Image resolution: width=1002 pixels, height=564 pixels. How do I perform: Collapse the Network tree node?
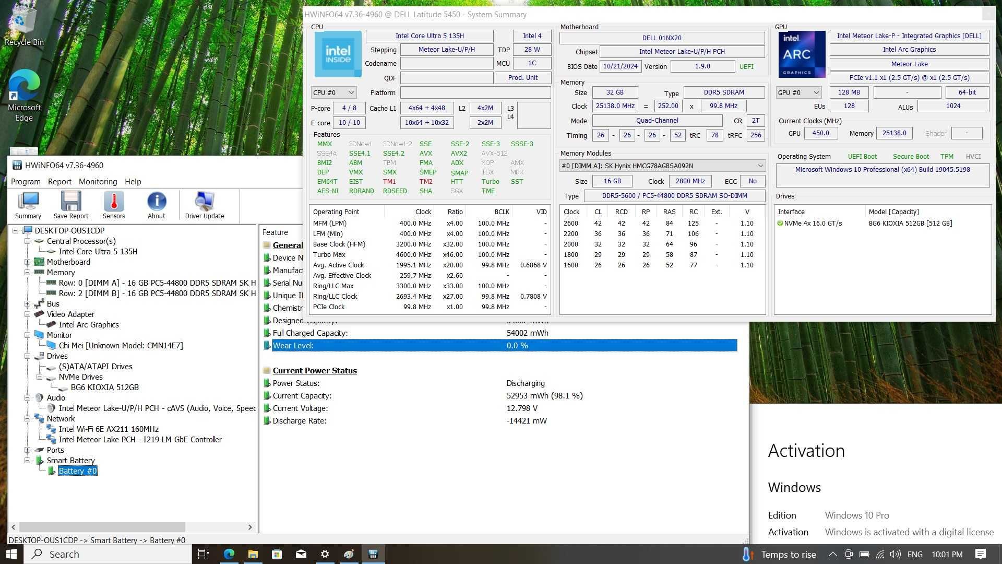(x=27, y=418)
